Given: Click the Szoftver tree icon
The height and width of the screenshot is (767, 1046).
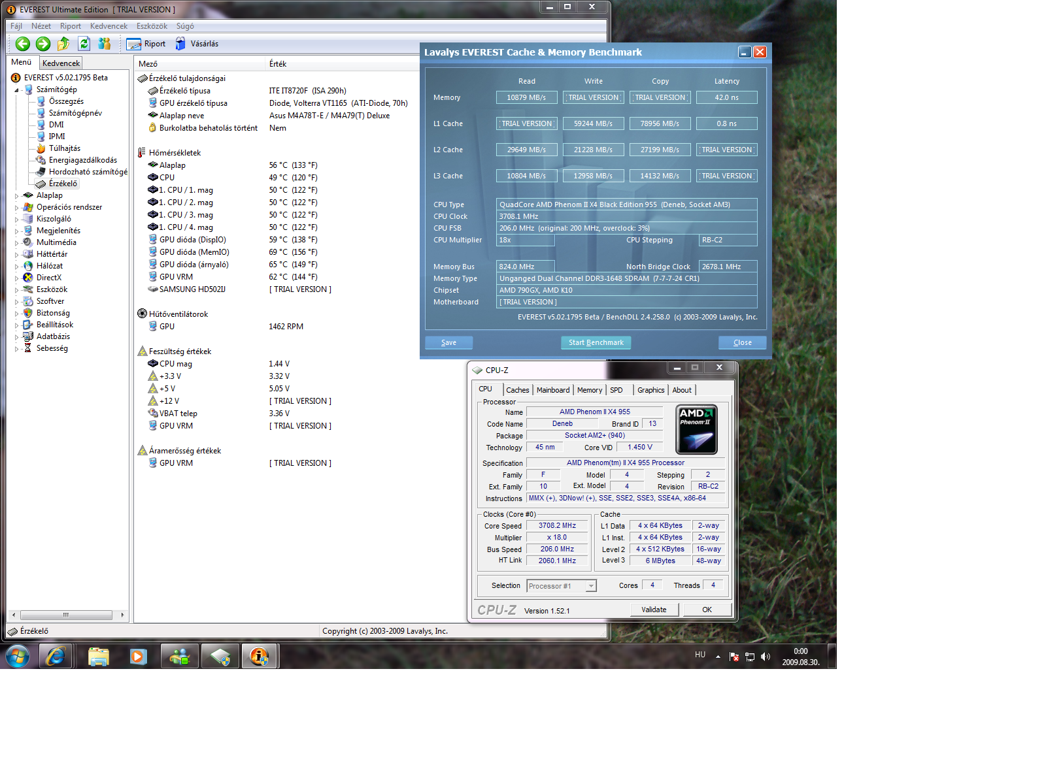Looking at the screenshot, I should 28,301.
